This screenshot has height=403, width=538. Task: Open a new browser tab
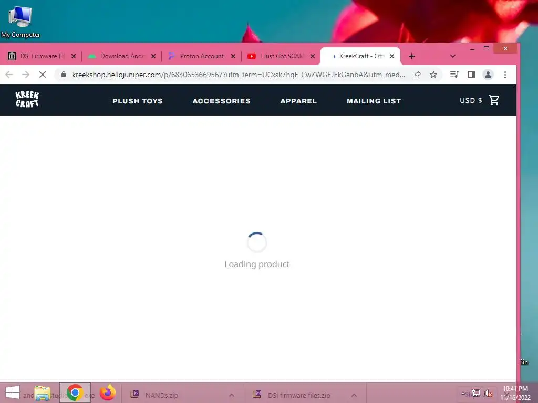coord(412,56)
